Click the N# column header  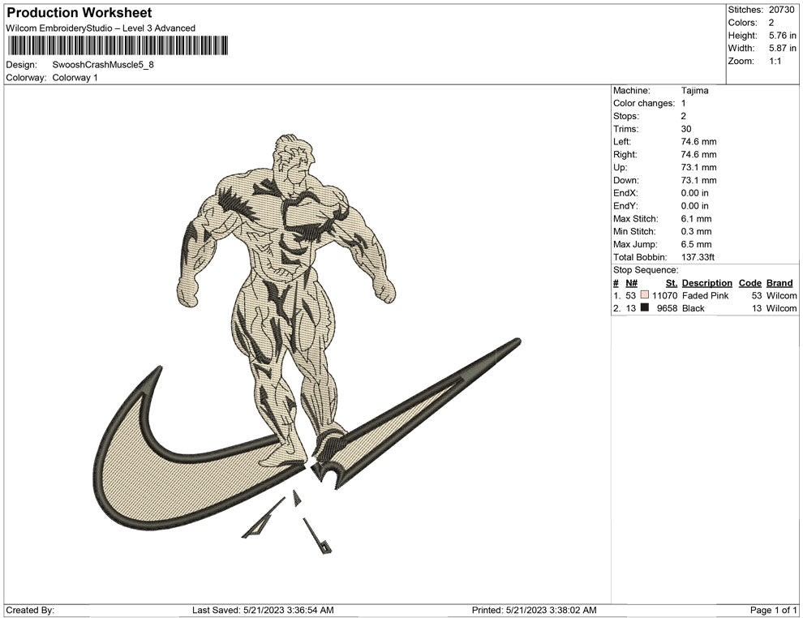pos(632,283)
